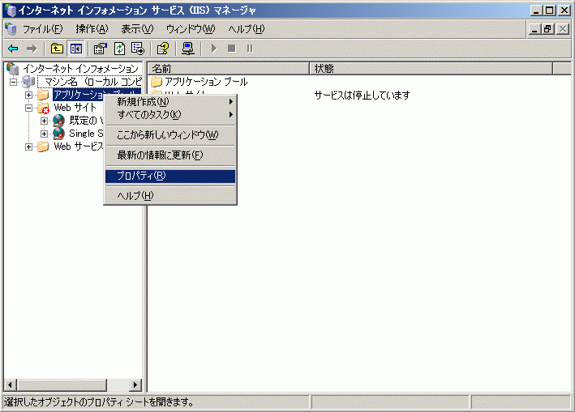Click the Help question mark toolbar icon
Screen dimensions: 575x412
coord(163,49)
